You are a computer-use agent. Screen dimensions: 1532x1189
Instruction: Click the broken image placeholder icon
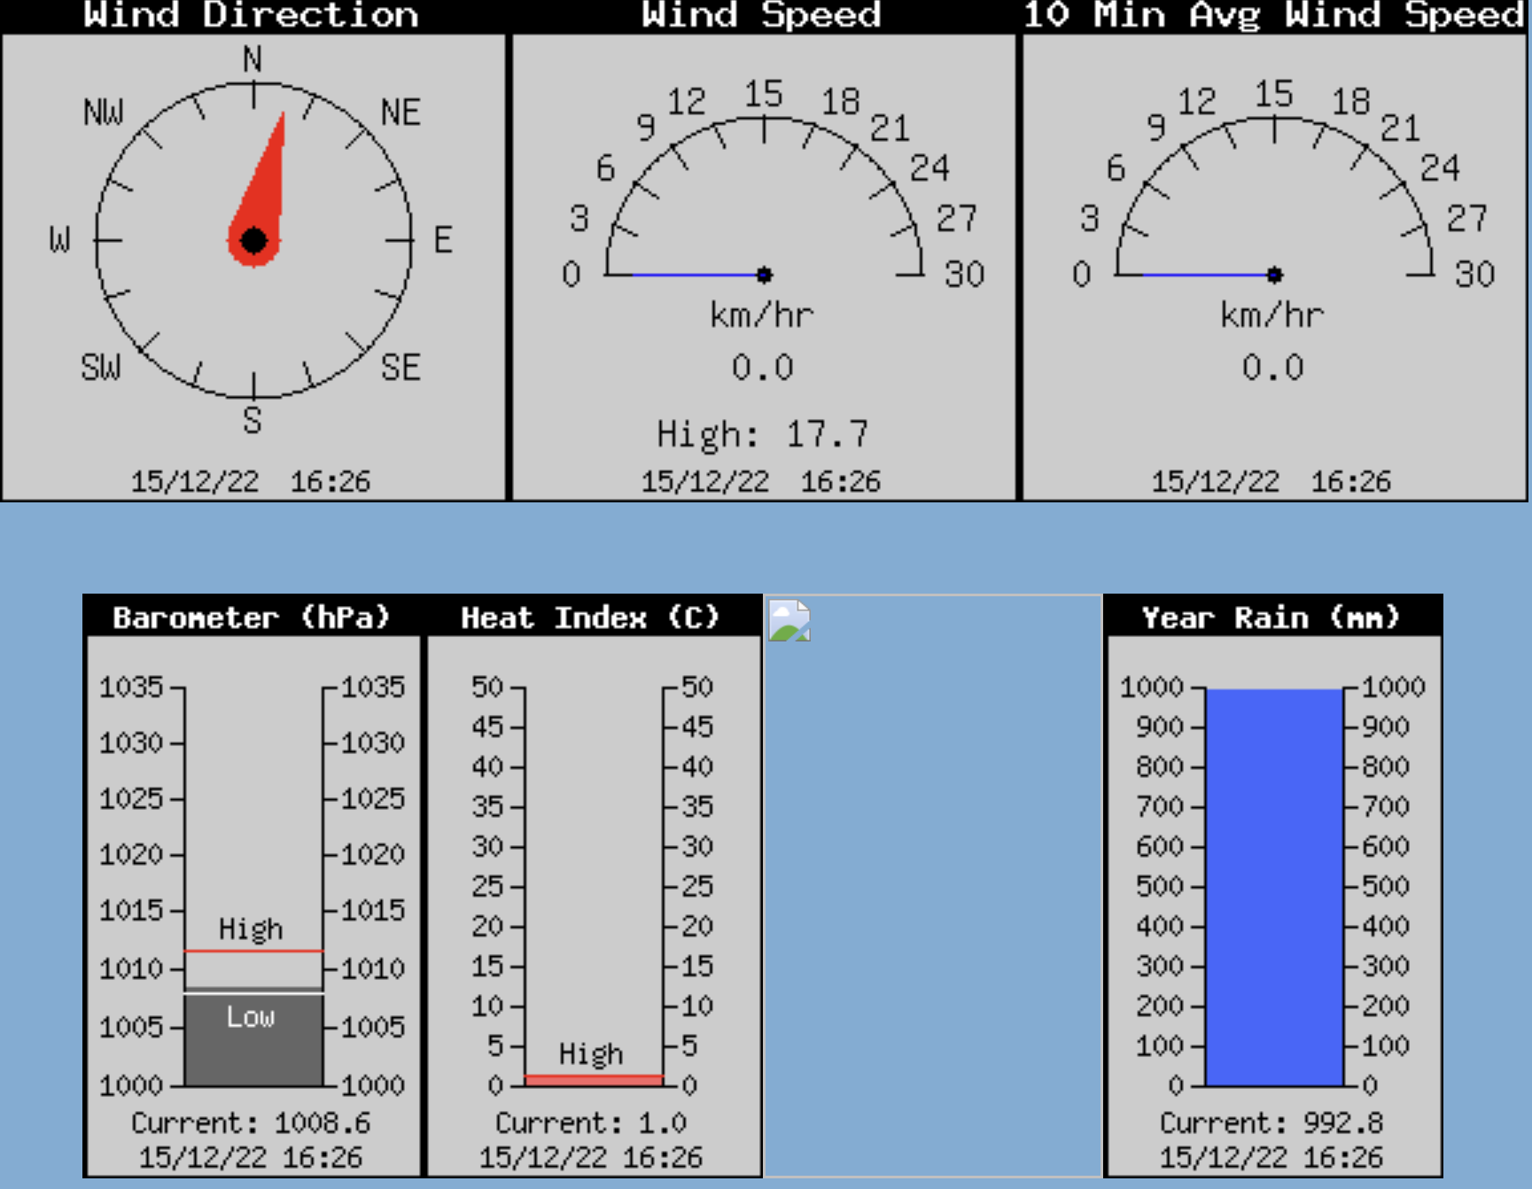pos(789,620)
